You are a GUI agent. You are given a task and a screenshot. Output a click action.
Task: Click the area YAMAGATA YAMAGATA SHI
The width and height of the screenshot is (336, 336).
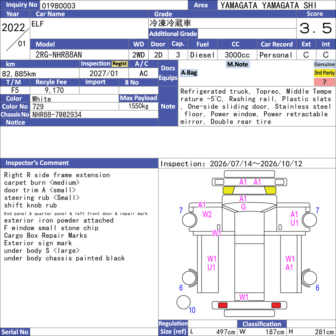coord(268,5)
